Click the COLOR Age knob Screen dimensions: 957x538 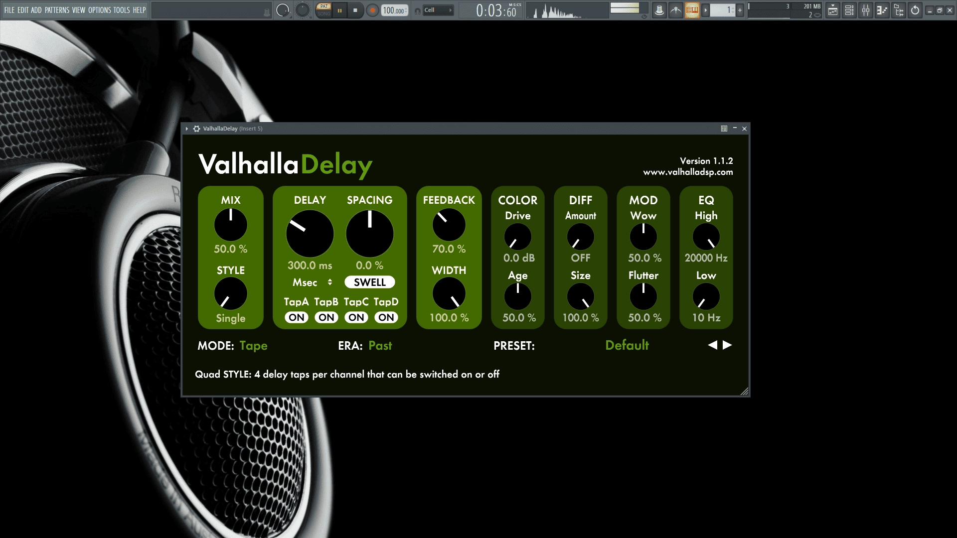pos(518,296)
